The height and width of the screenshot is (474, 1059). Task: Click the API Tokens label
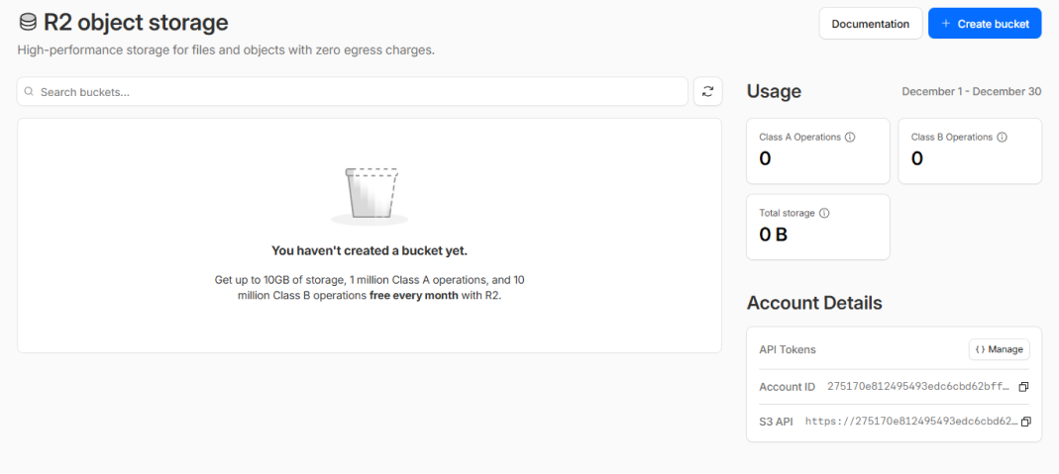click(788, 350)
